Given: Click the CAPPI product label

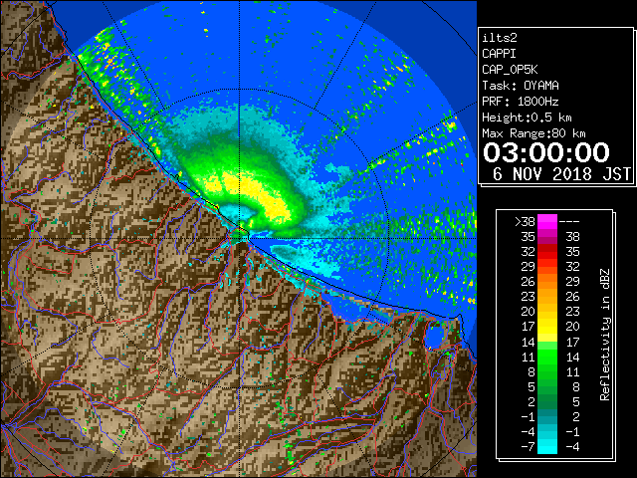Looking at the screenshot, I should pos(499,54).
